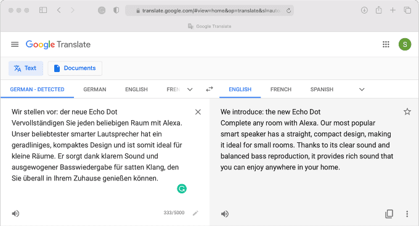419x226 pixels.
Task: Click the Grammarly extension icon in toolbar
Action: (102, 10)
